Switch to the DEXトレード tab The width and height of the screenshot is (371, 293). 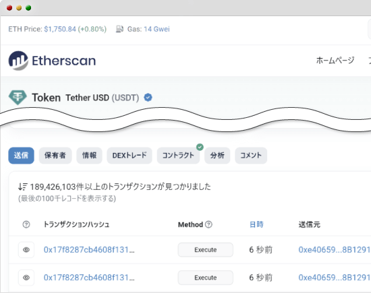(x=130, y=156)
